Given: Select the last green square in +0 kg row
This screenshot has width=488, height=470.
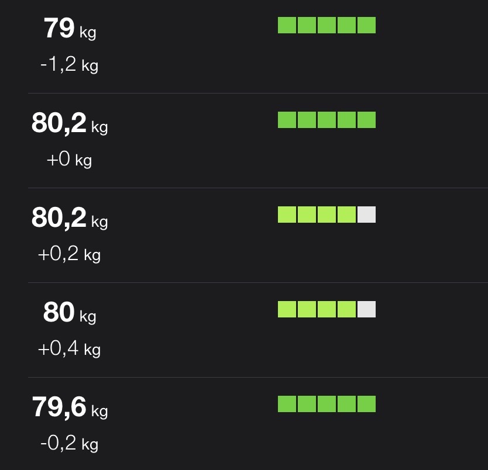Looking at the screenshot, I should (366, 120).
